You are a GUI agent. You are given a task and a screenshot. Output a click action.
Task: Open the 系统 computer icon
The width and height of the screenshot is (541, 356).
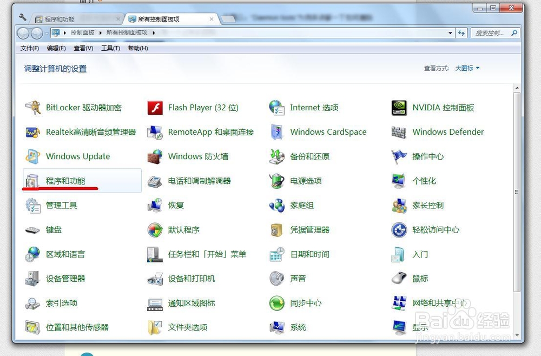click(x=276, y=328)
